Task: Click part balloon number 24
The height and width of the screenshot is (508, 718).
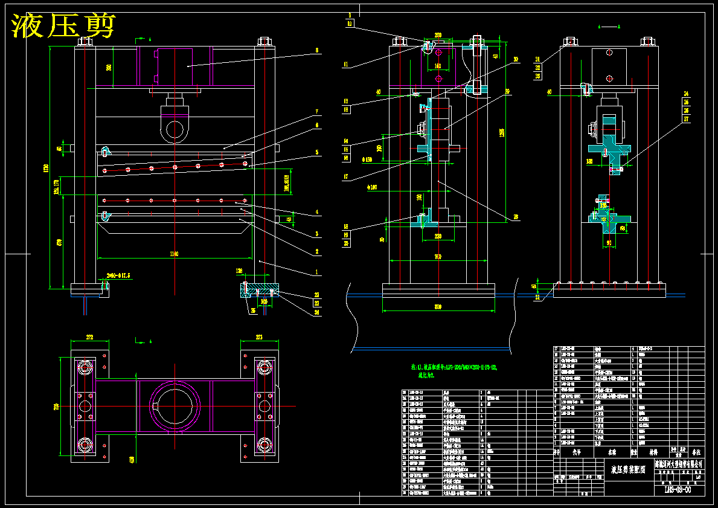Action: click(x=686, y=94)
